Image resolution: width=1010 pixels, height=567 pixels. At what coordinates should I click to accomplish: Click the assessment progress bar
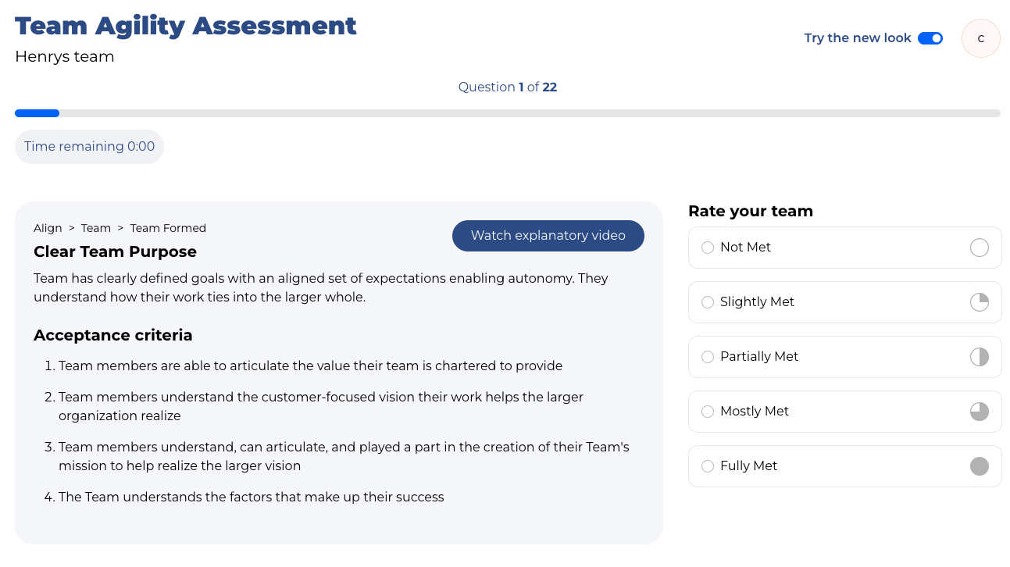point(507,113)
